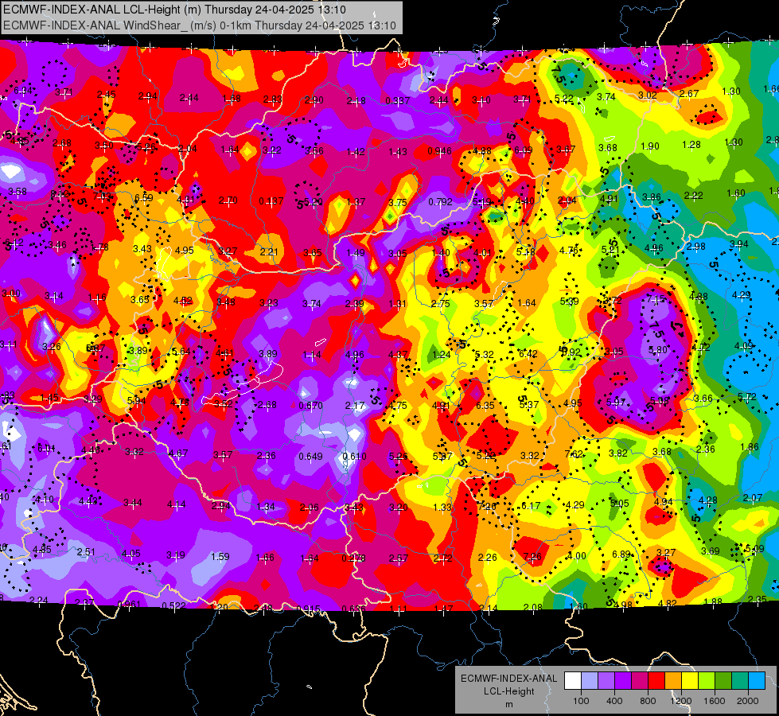Click the wind shear value 2.07
The image size is (779, 716).
pyautogui.click(x=753, y=497)
